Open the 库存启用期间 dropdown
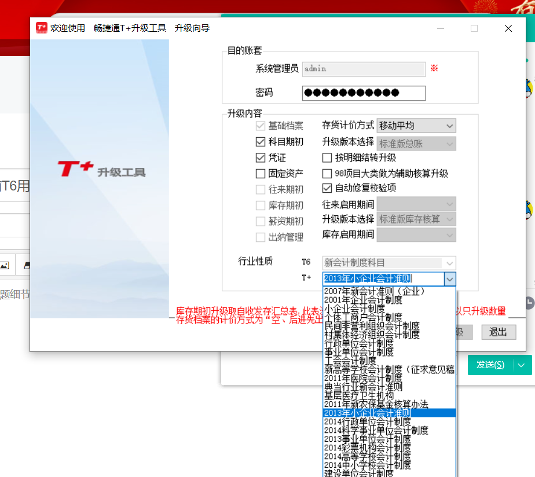The height and width of the screenshot is (477, 535). coord(416,235)
